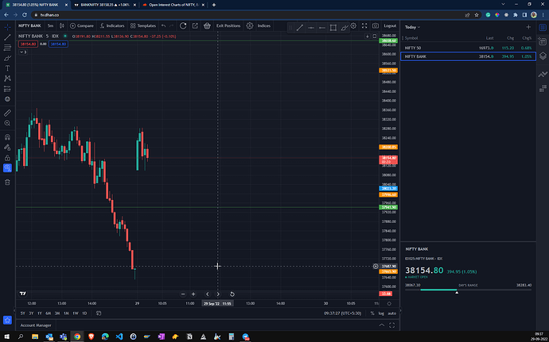Switch to the BANKNIFTY browser tab

pos(105,5)
